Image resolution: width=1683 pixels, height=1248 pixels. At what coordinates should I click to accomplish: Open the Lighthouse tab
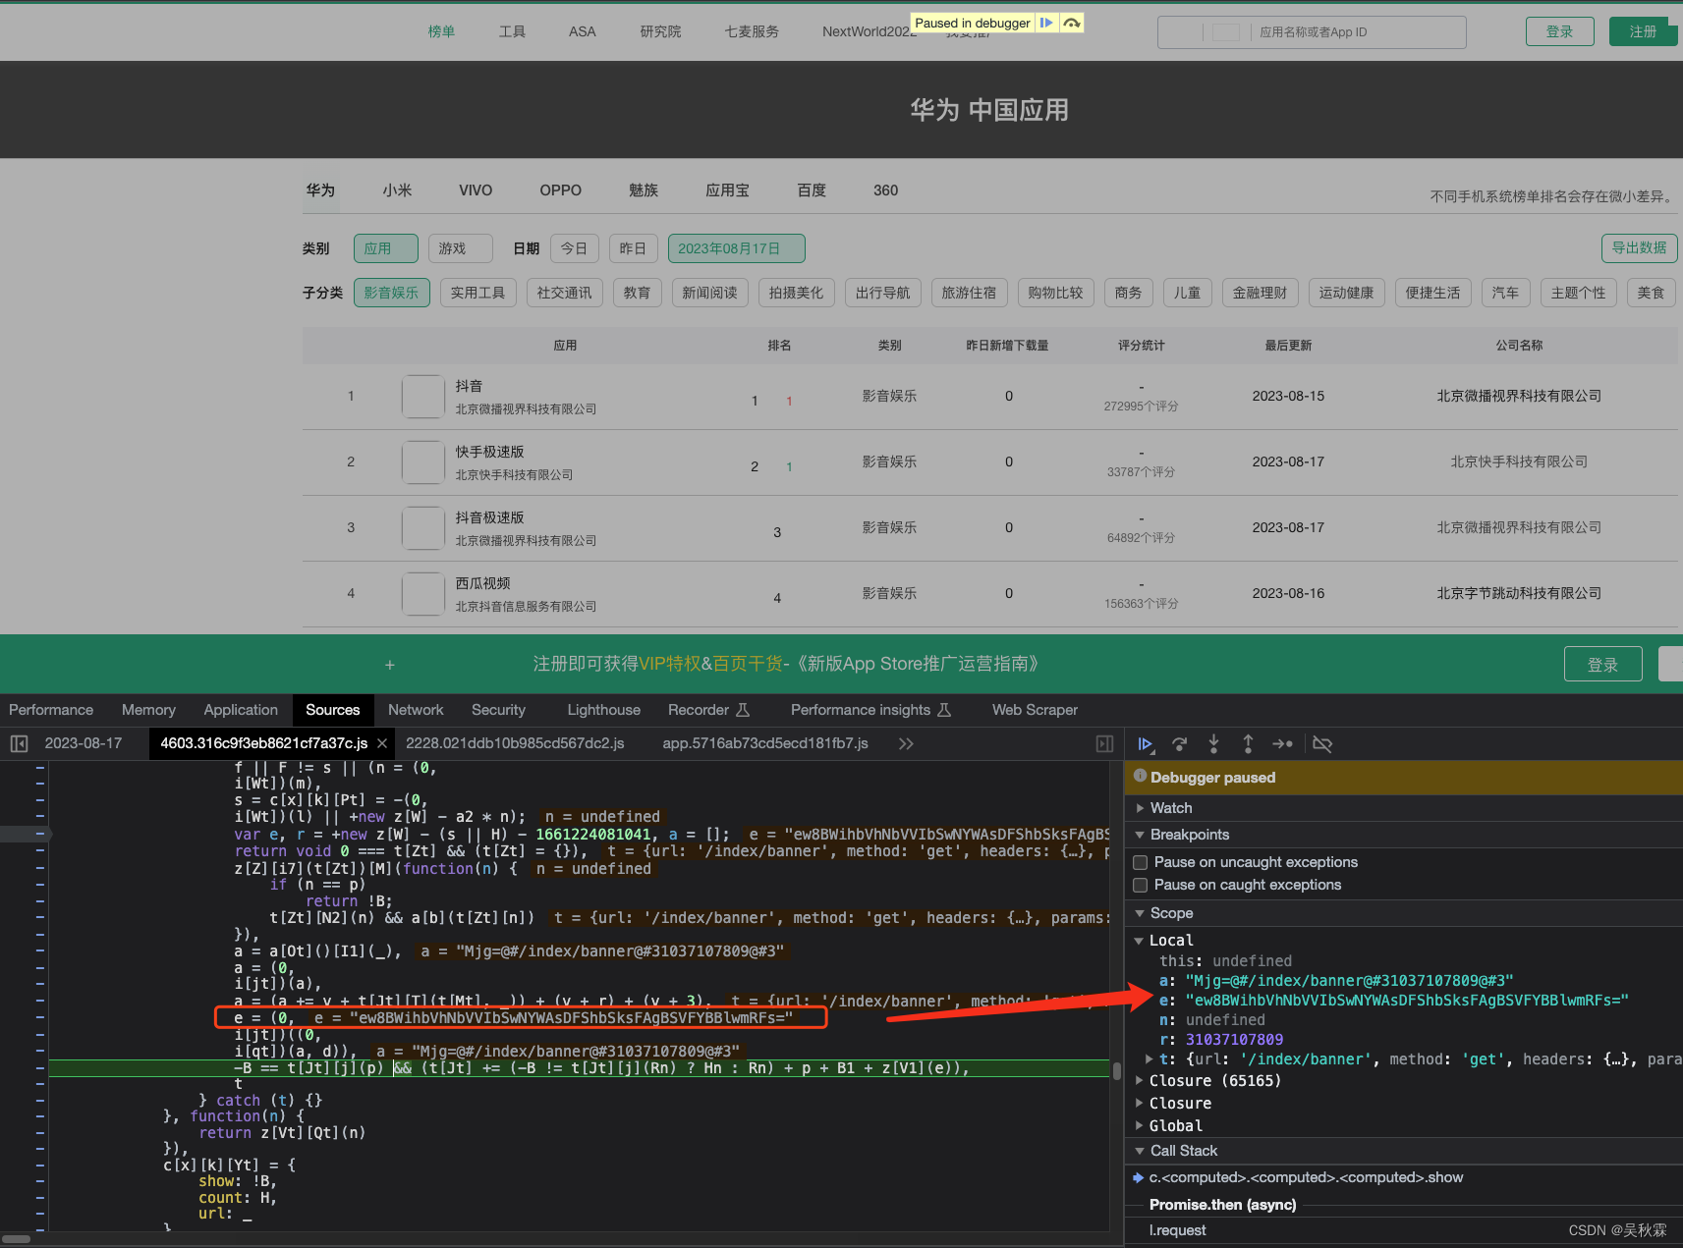coord(603,710)
